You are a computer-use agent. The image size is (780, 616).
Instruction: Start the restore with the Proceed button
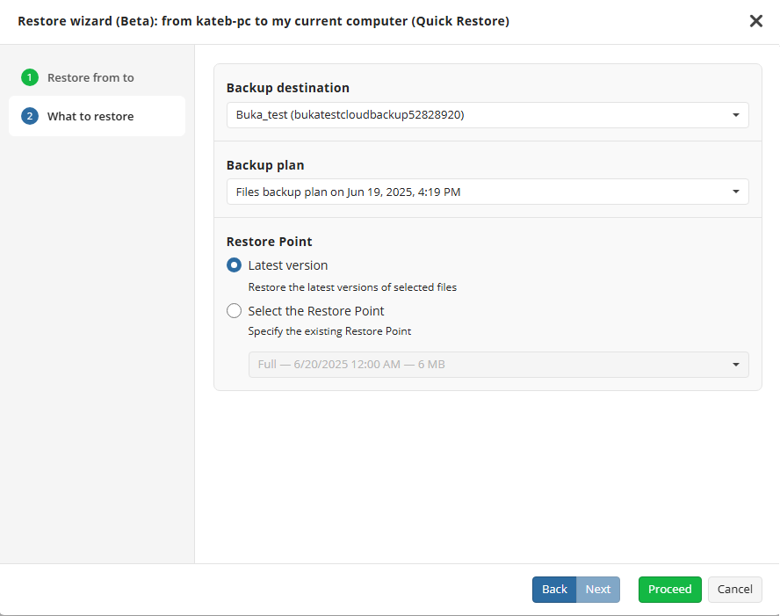point(669,590)
